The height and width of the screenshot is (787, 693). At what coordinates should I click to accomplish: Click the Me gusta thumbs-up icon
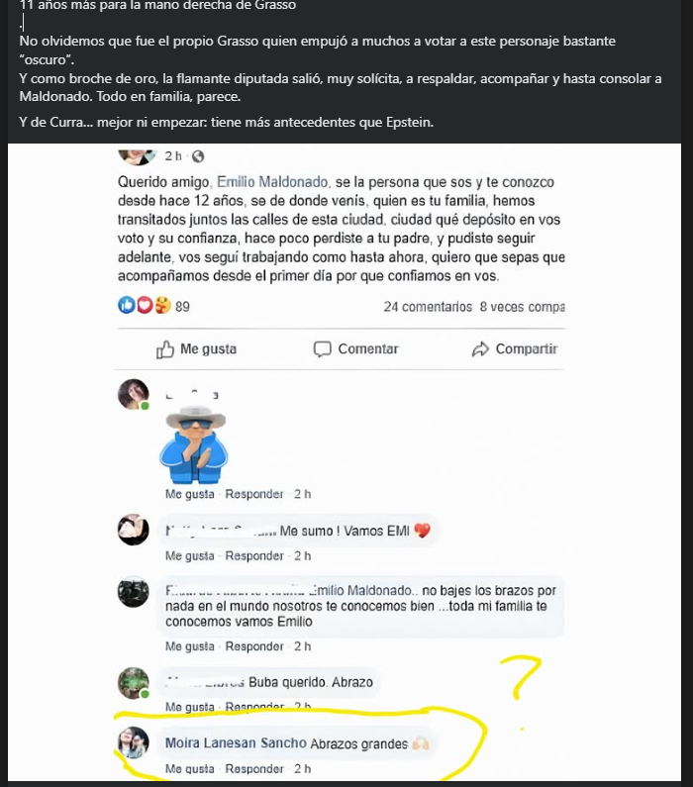[165, 349]
